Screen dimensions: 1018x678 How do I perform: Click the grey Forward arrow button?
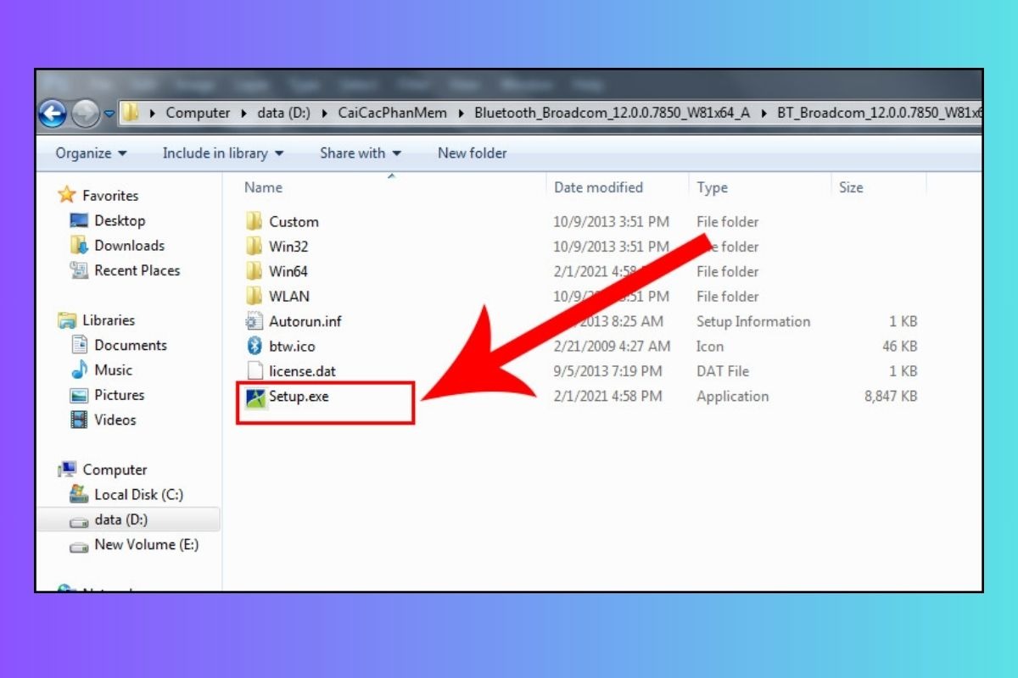[x=86, y=114]
